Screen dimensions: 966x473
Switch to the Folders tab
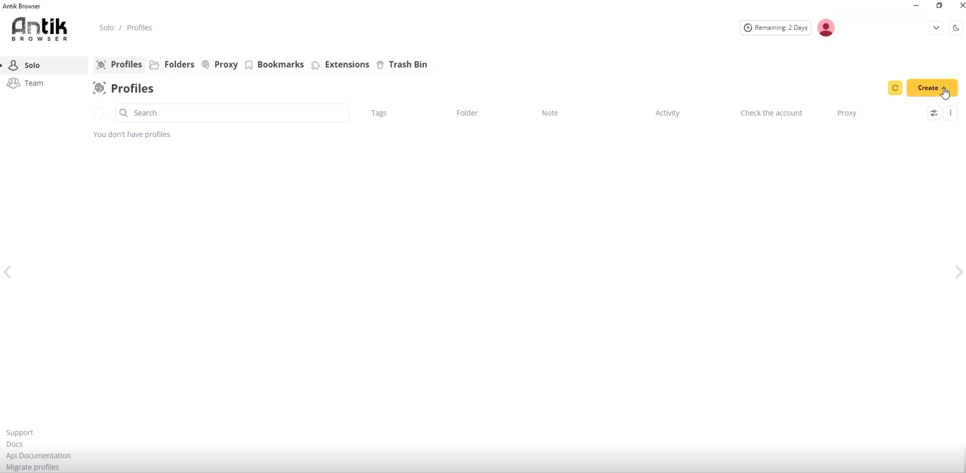tap(172, 65)
